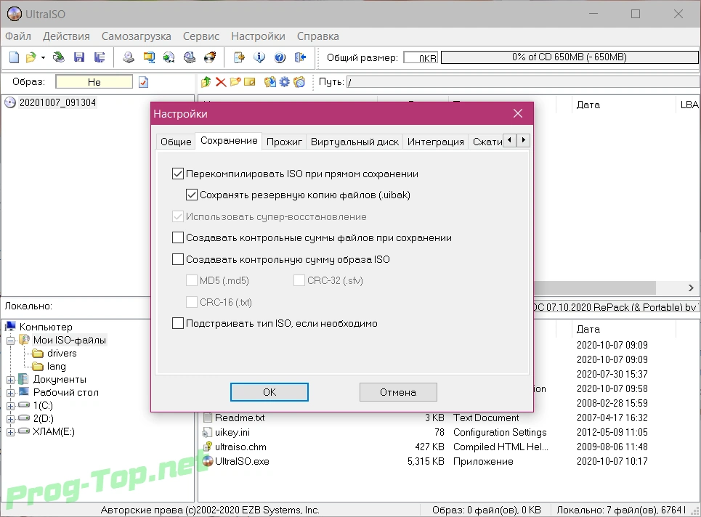701x517 pixels.
Task: Open the Справка menu
Action: tap(318, 36)
